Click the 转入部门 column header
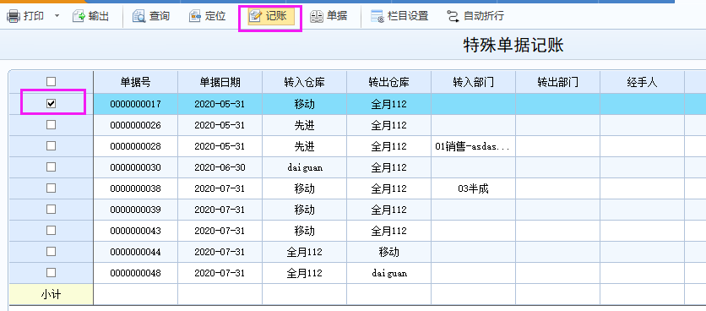 pos(473,82)
